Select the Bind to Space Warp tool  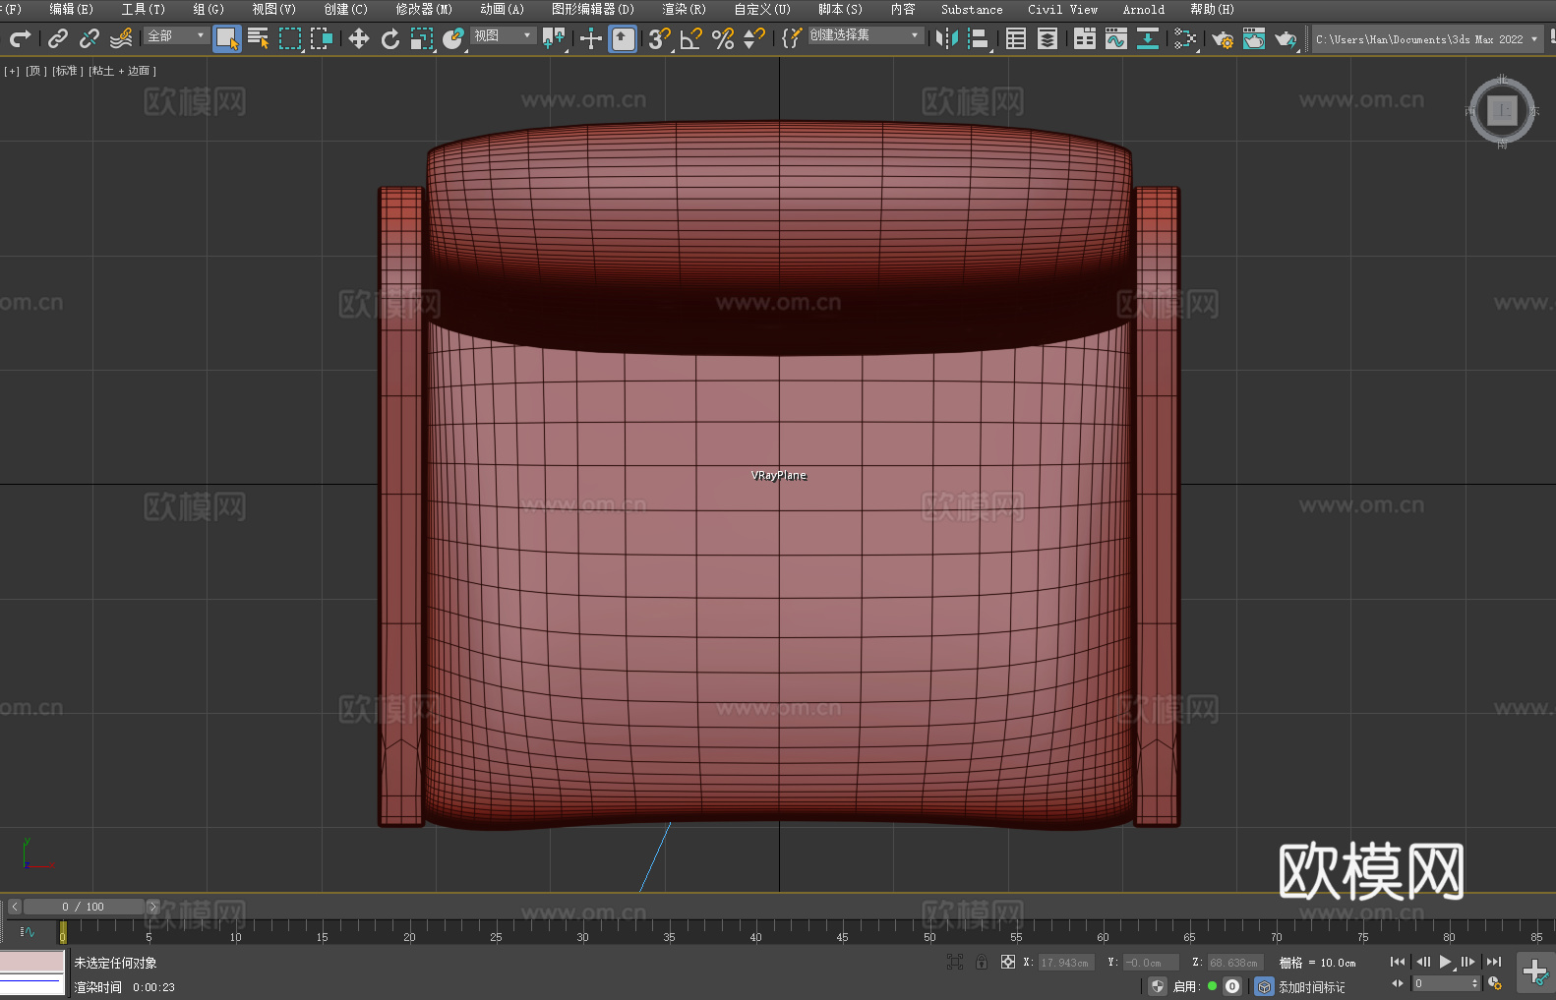coord(121,38)
